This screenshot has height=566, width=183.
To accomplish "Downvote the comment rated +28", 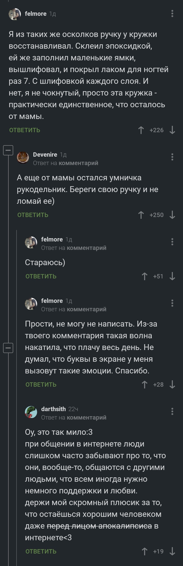I will [172, 385].
